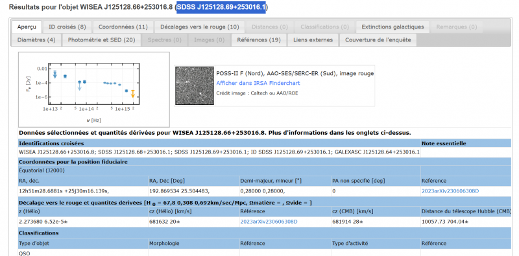Click the Demi-majeur, mineur column header

(x=271, y=181)
